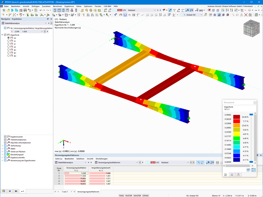263x197 pixels.
Task: Select the table cell with value 11.939
Action: 76,176
